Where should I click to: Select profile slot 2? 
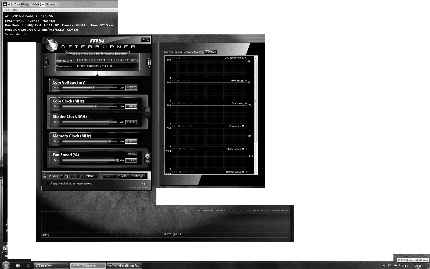click(x=67, y=176)
